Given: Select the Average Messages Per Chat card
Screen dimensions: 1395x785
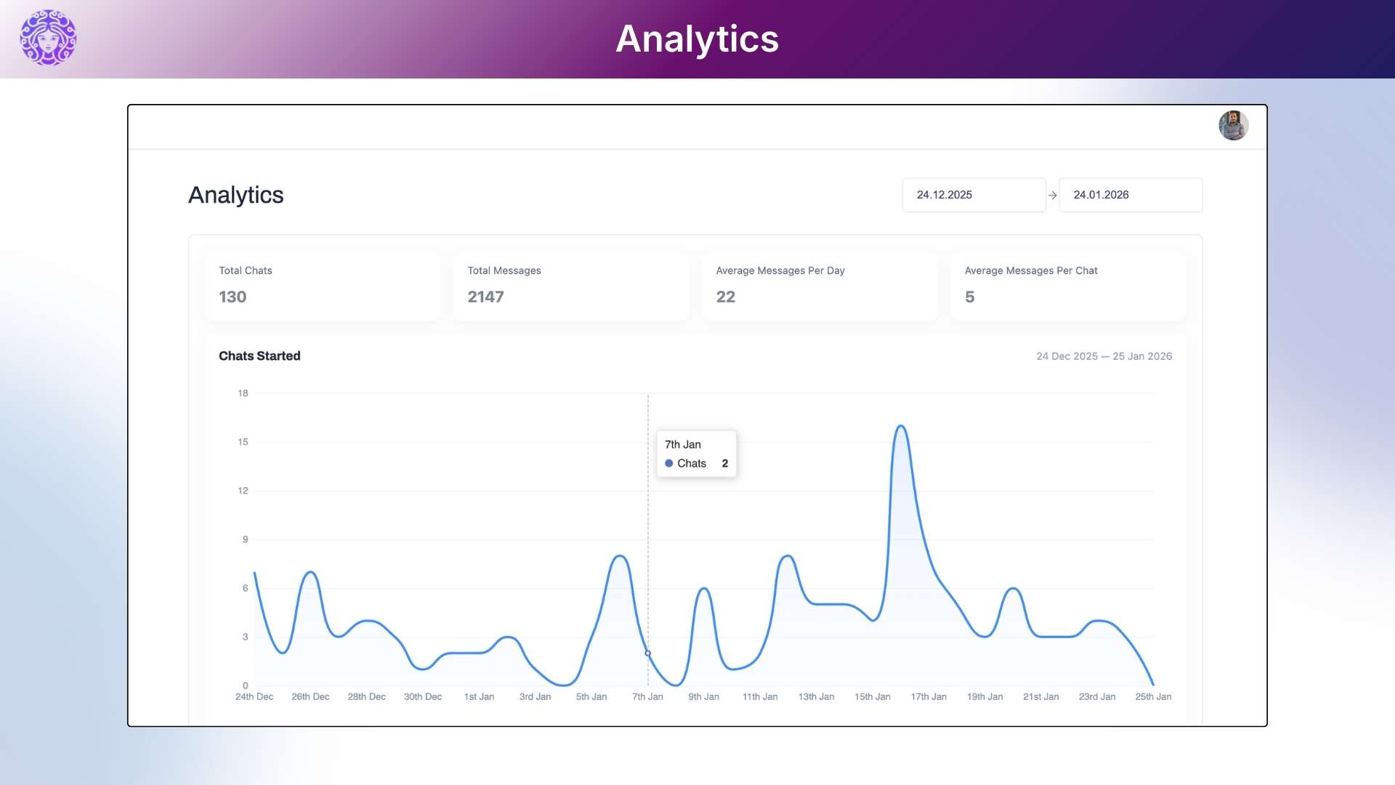Looking at the screenshot, I should click(x=1068, y=285).
